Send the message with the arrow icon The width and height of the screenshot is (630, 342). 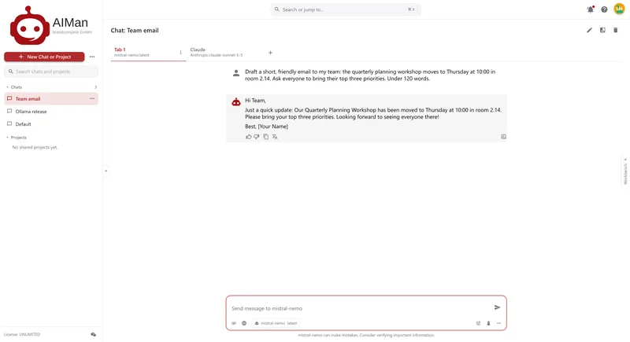click(497, 307)
